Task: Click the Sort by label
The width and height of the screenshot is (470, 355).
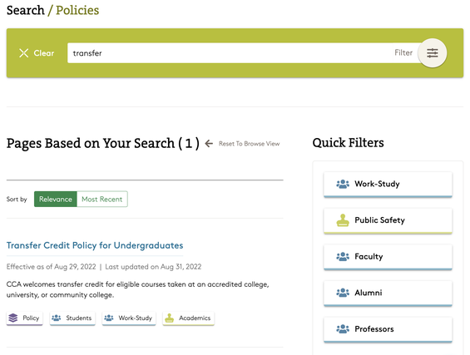Action: coord(17,200)
